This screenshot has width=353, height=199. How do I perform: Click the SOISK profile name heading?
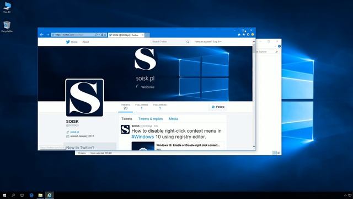tap(72, 122)
